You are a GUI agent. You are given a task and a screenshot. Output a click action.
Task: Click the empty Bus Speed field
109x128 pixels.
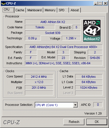tap(39, 93)
